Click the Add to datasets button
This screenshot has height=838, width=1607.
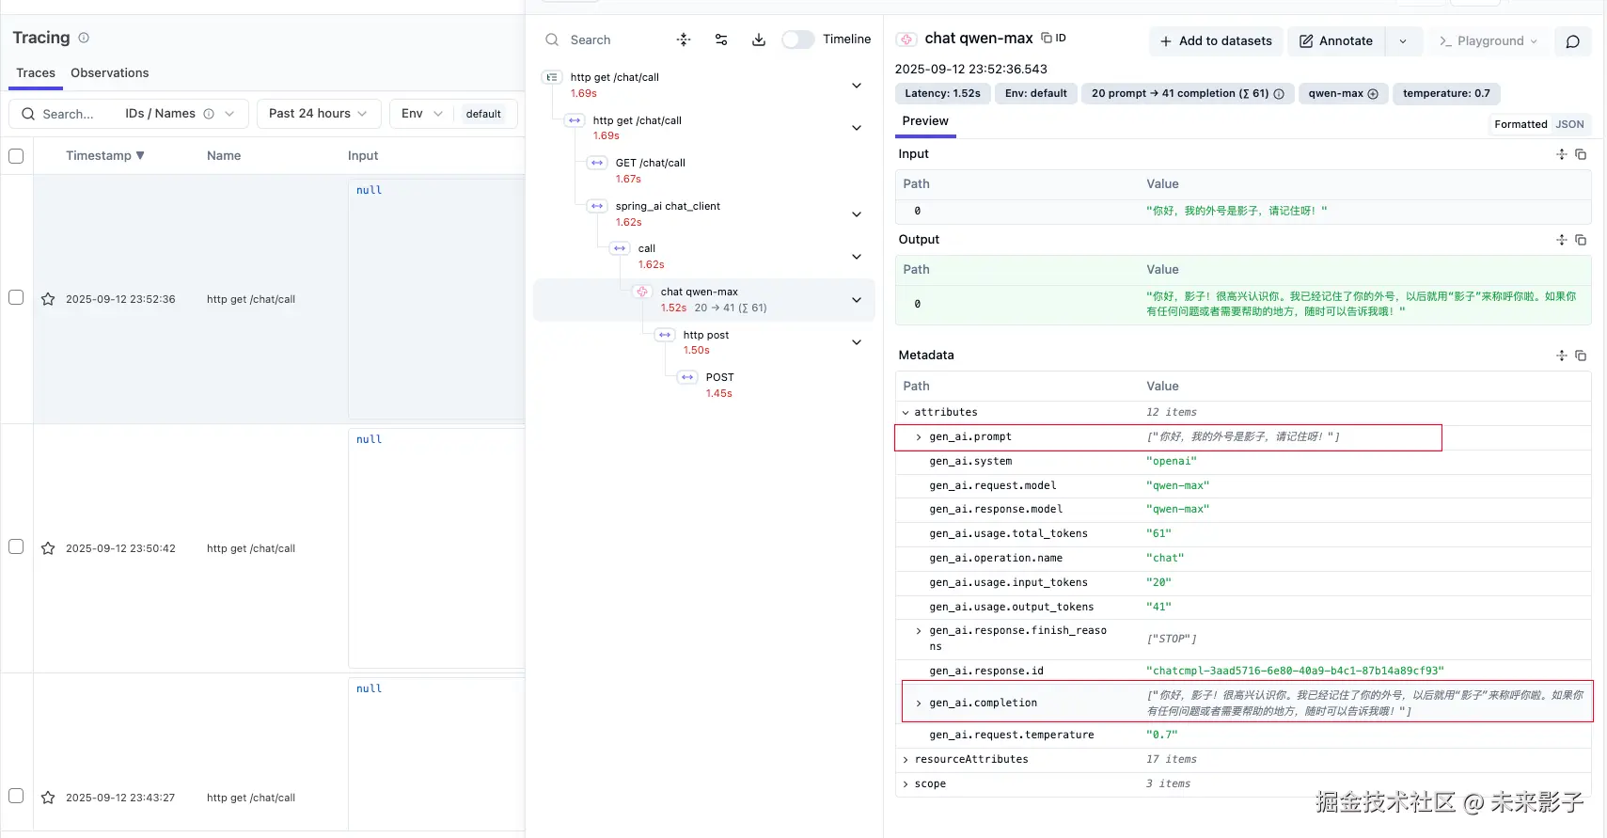1215,41
